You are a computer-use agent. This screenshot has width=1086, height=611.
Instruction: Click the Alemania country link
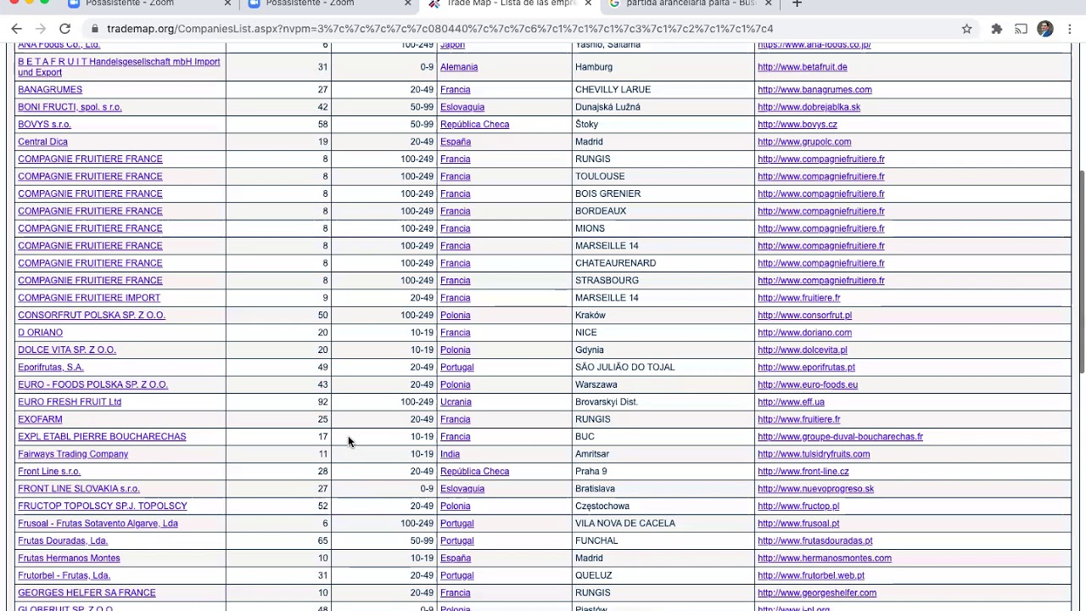click(x=459, y=67)
